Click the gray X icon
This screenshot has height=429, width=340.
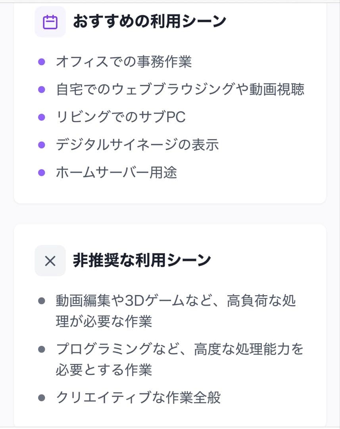point(50,261)
